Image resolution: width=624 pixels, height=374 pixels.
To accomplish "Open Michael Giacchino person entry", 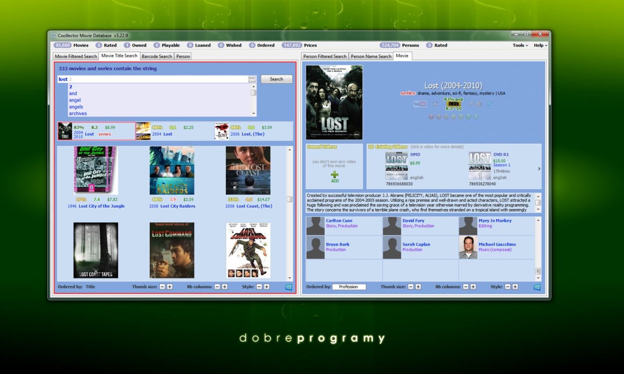I will (496, 247).
